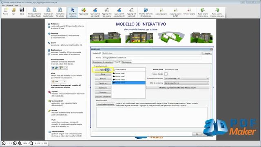
Task: Click Aggiungi pagina da PDF icon
Action: (175, 12)
